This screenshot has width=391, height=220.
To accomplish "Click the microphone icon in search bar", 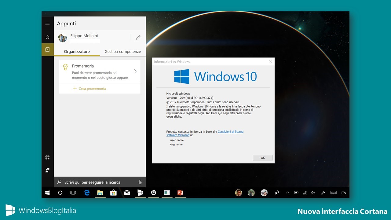I will pyautogui.click(x=140, y=182).
